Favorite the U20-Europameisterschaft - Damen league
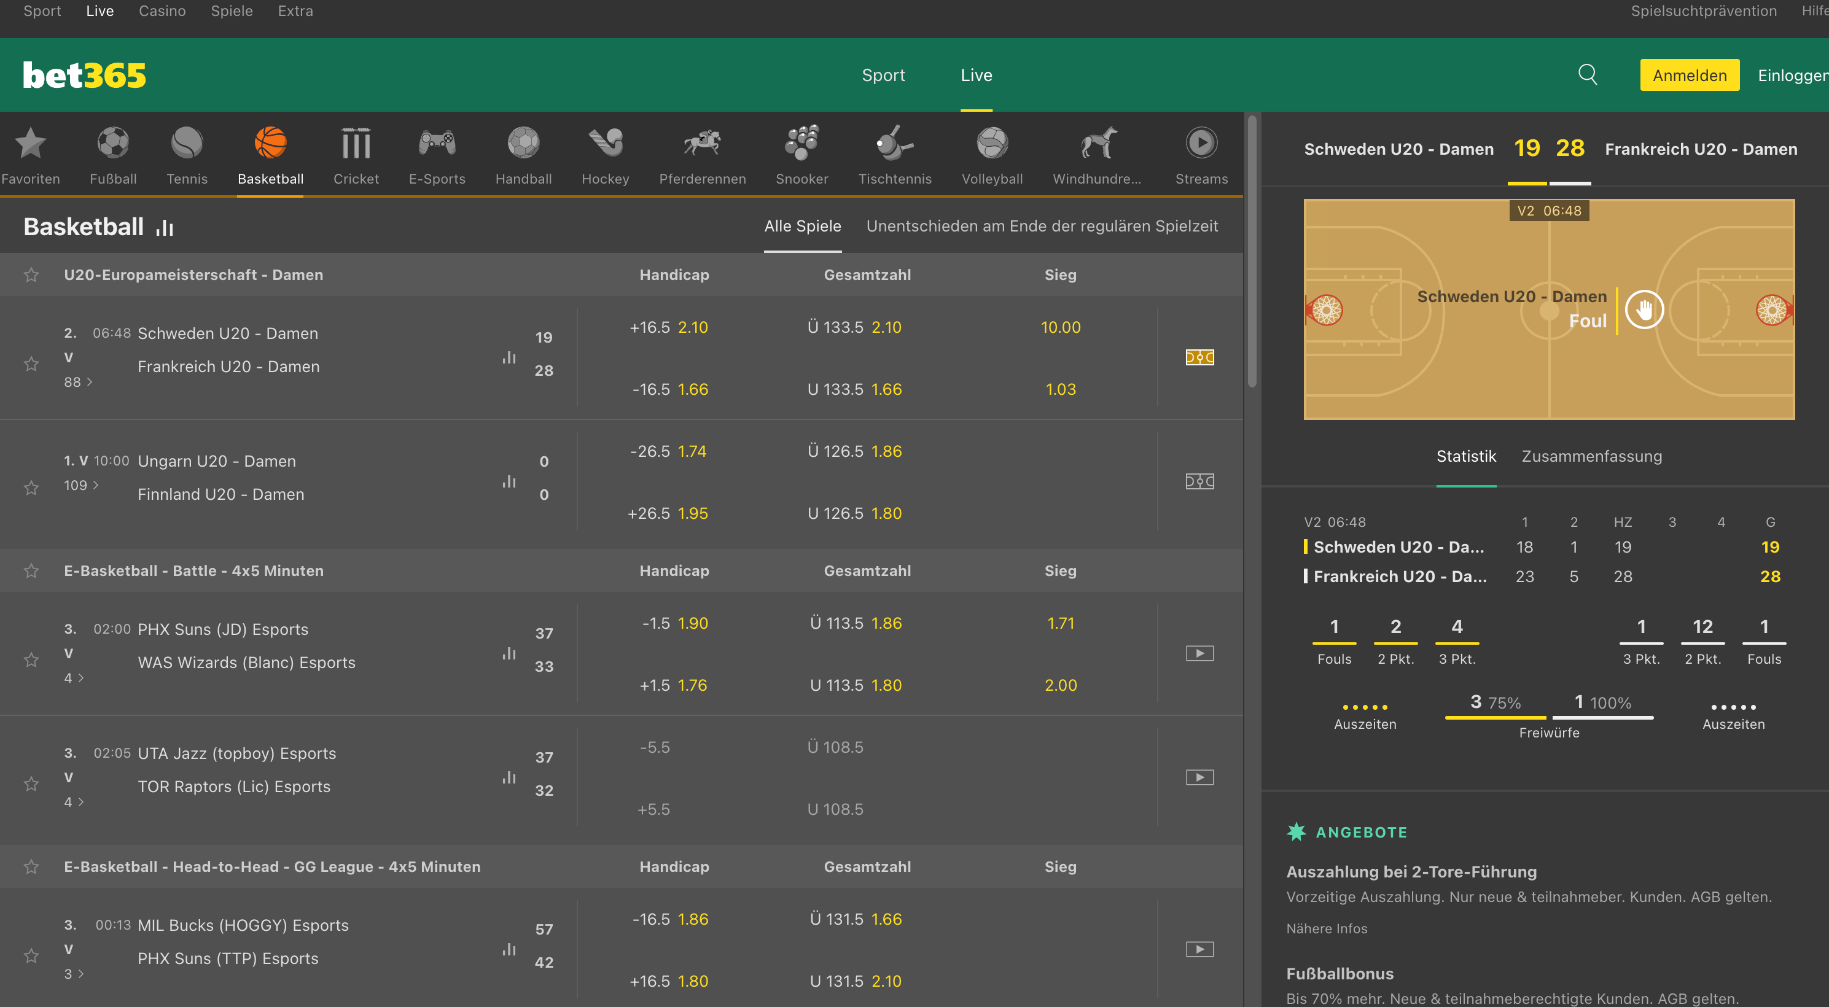1829x1007 pixels. tap(31, 274)
